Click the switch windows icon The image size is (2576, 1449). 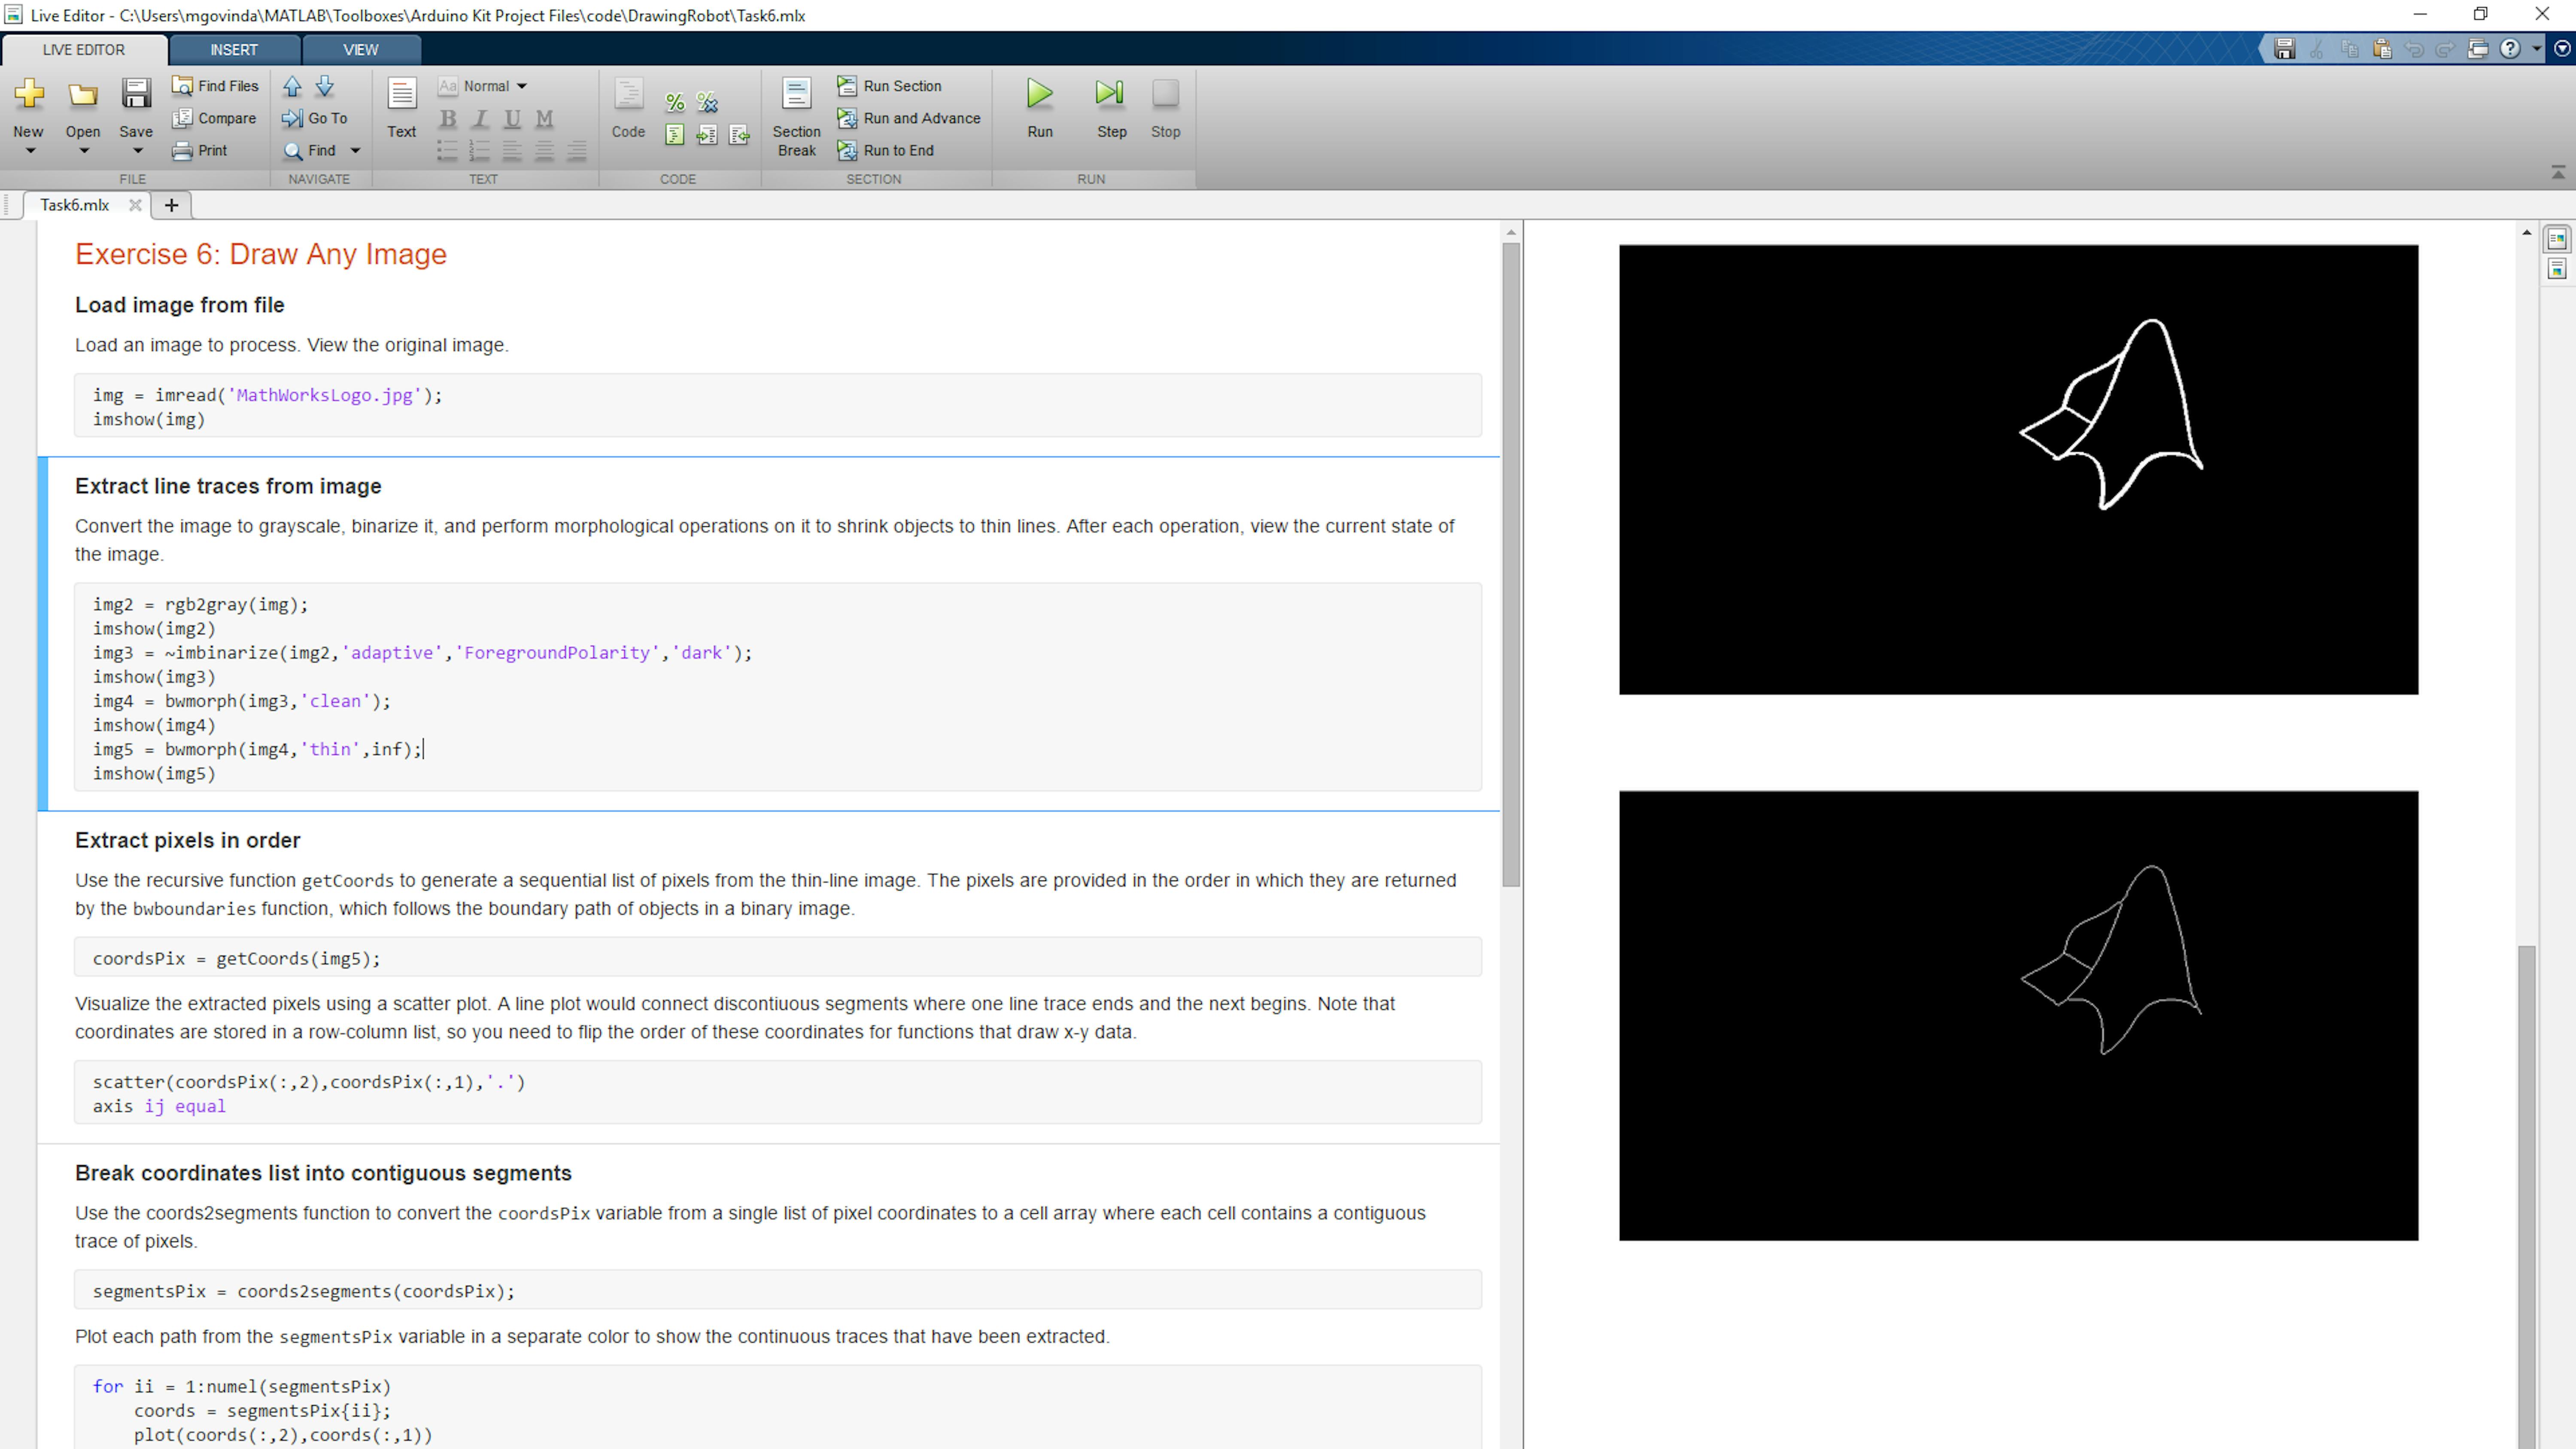[2478, 49]
